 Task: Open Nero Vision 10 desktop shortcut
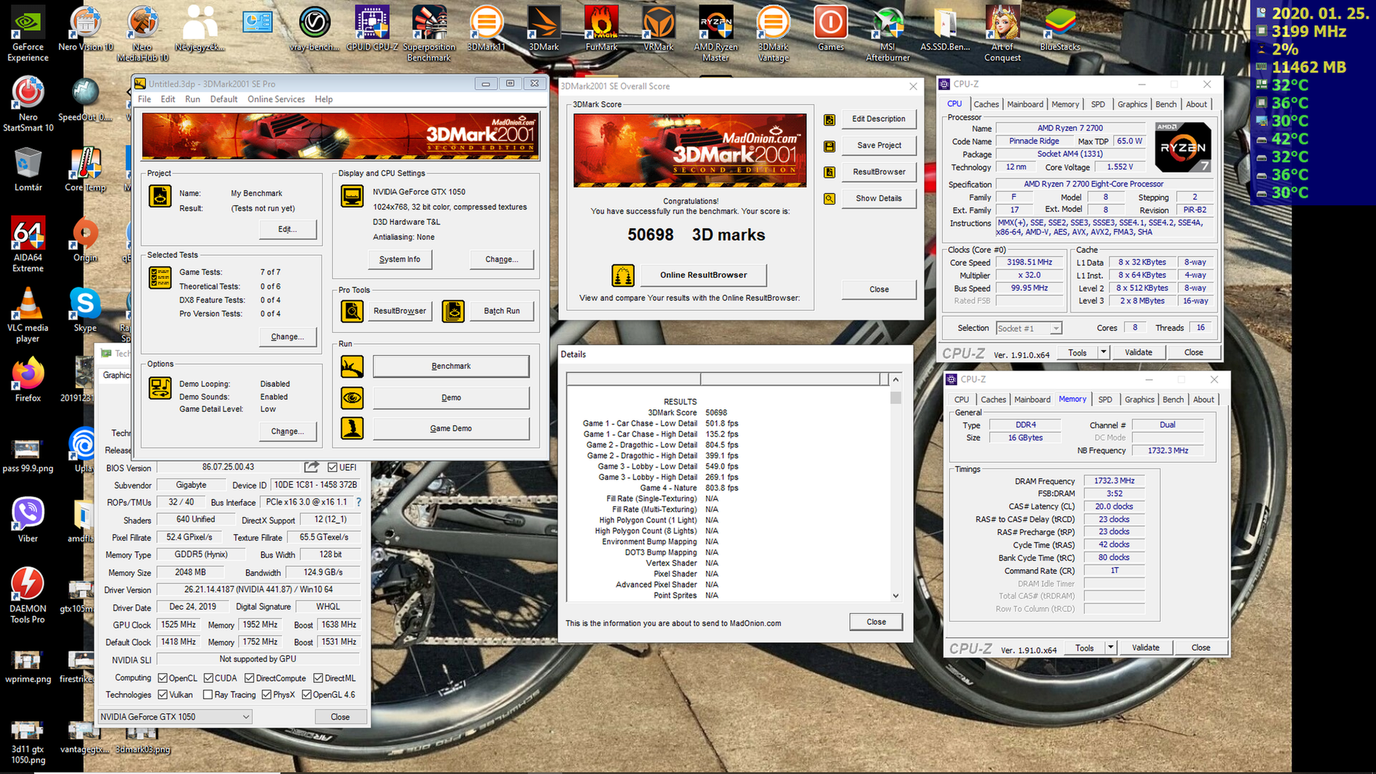[x=85, y=29]
